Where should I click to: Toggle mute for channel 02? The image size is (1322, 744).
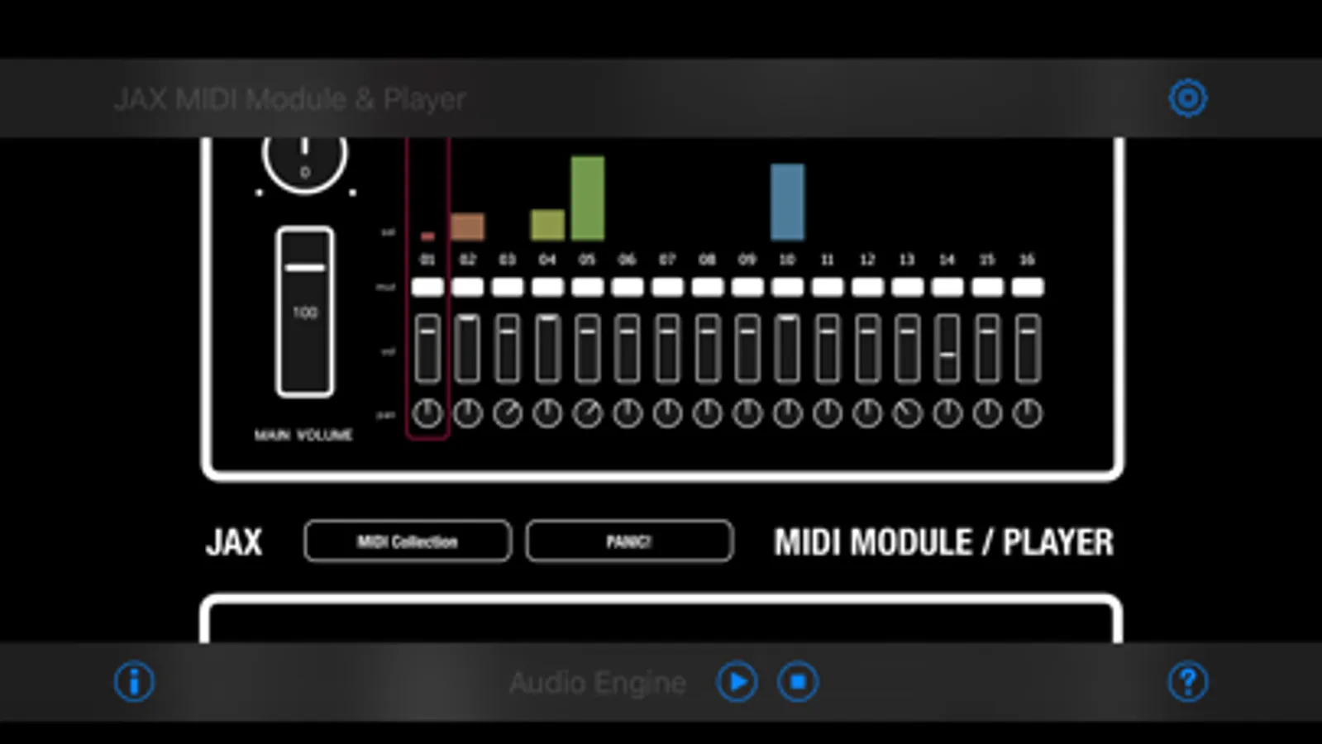[467, 287]
